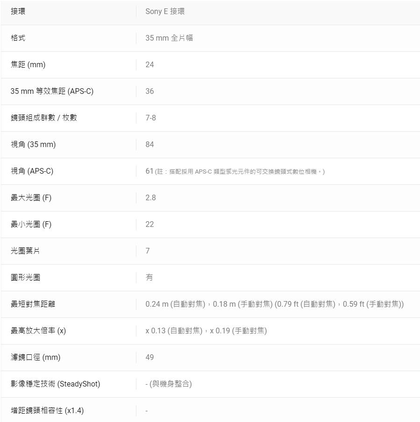Click the APS-C sensor note beside 61
This screenshot has height=422, width=420.
pyautogui.click(x=240, y=171)
